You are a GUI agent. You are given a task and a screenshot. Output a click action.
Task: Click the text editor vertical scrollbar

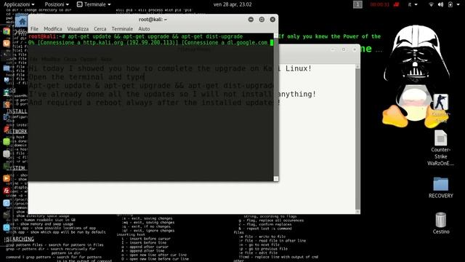(x=357, y=139)
